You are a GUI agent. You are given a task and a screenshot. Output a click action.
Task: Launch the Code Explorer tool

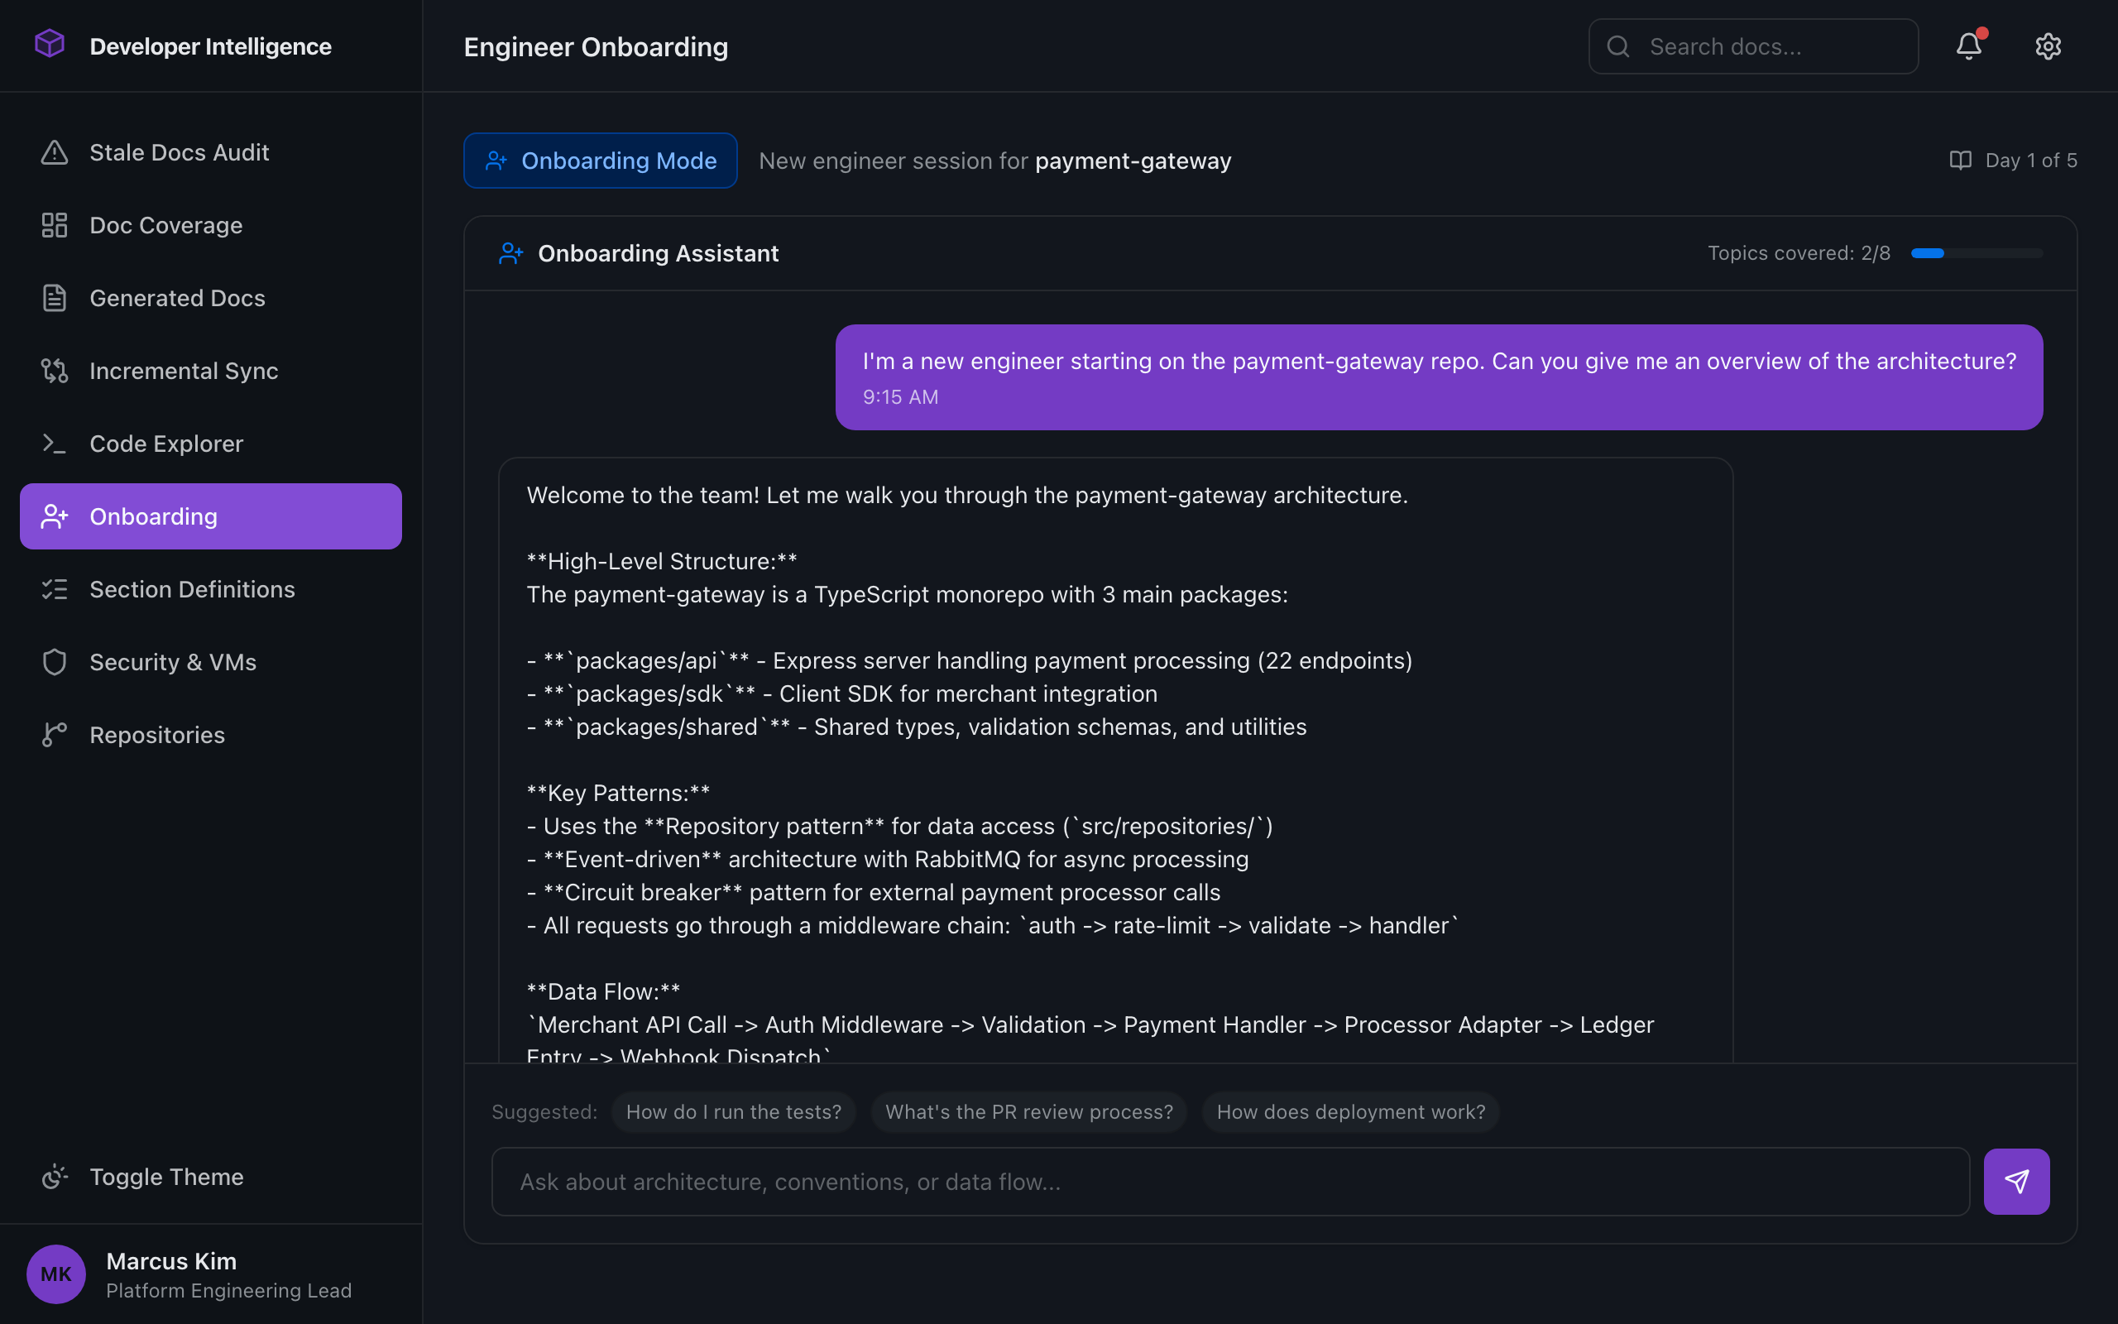click(166, 443)
